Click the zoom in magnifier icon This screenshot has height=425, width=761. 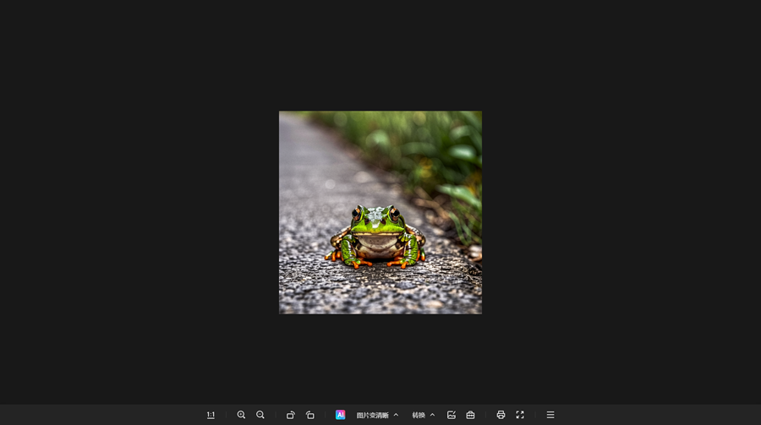pos(241,415)
